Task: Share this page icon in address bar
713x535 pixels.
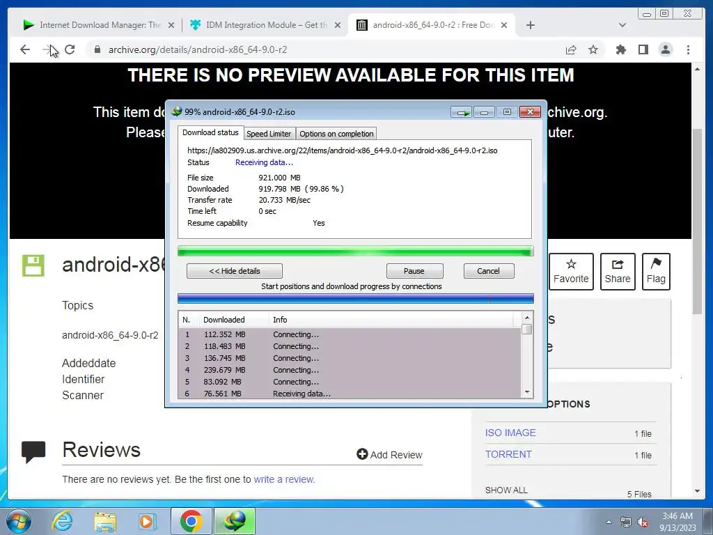Action: 571,49
